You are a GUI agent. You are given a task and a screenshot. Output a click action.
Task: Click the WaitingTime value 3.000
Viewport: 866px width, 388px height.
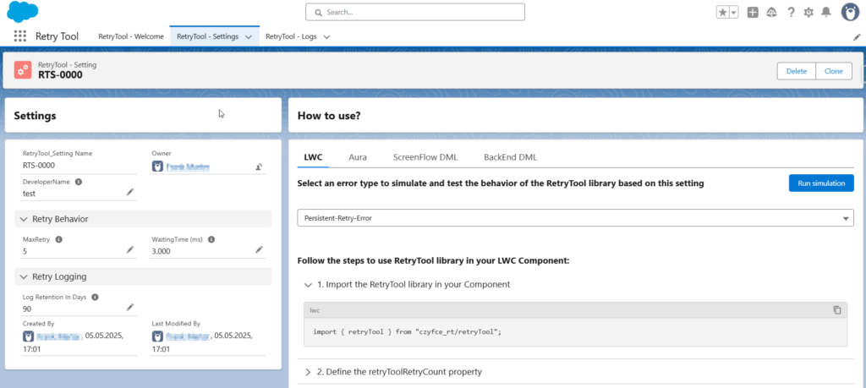click(x=162, y=251)
